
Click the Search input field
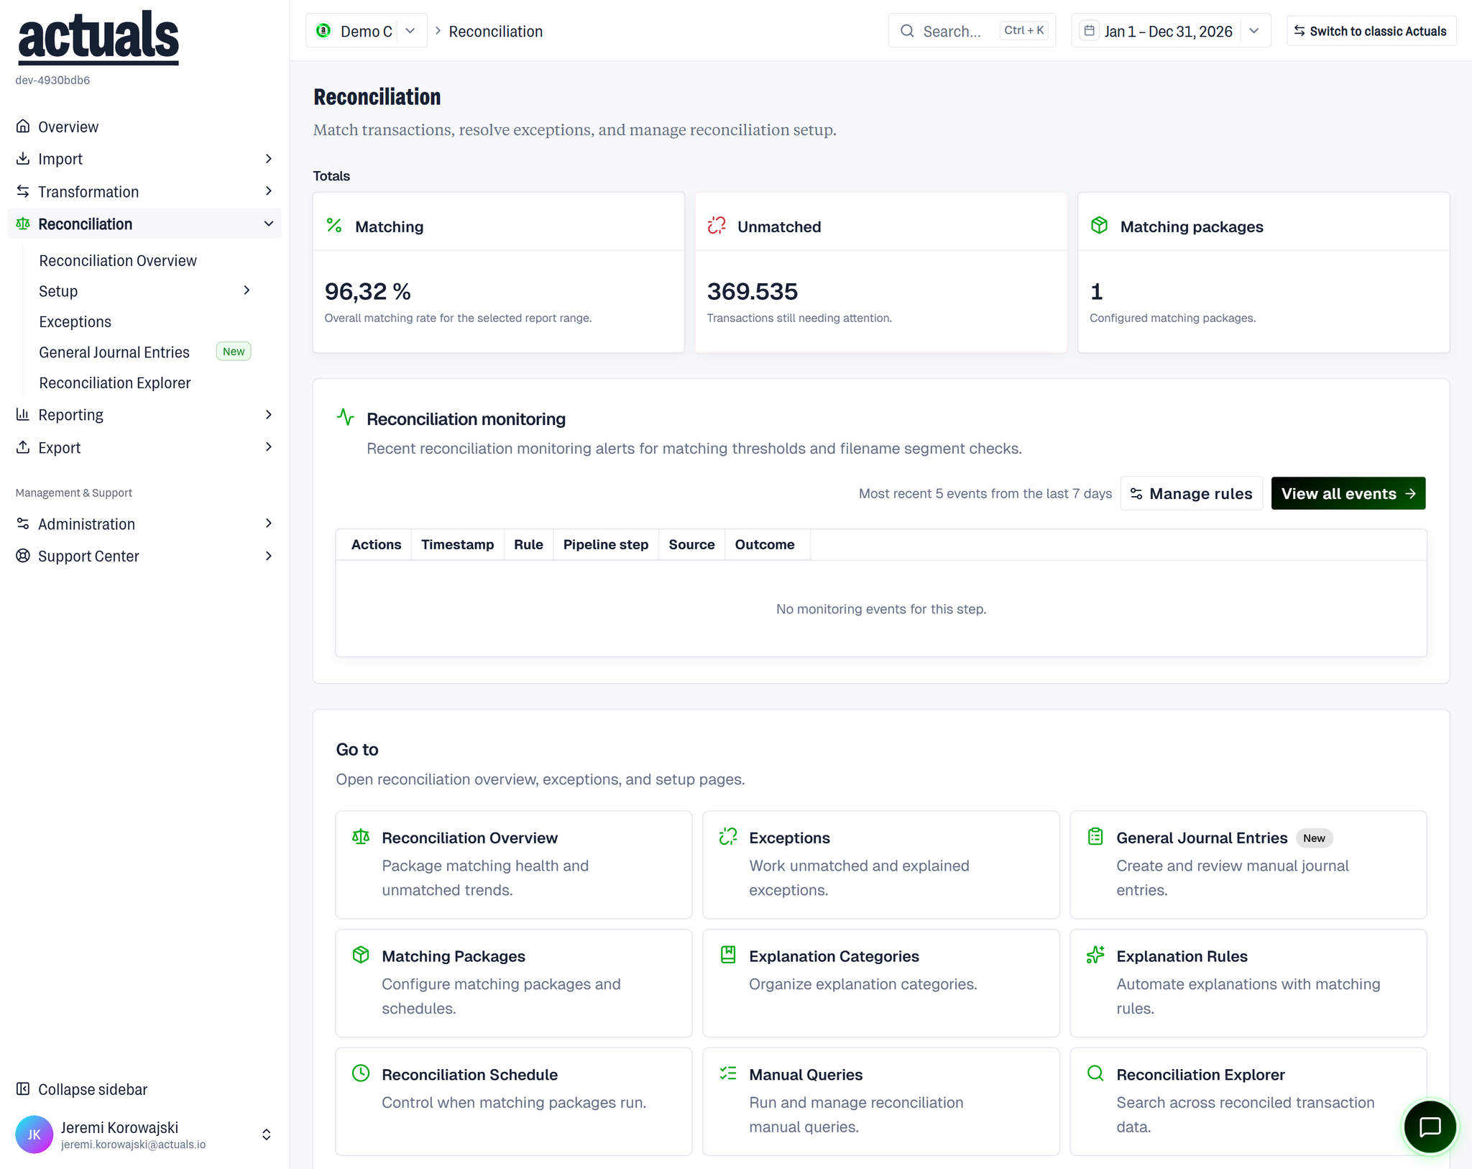tap(971, 31)
